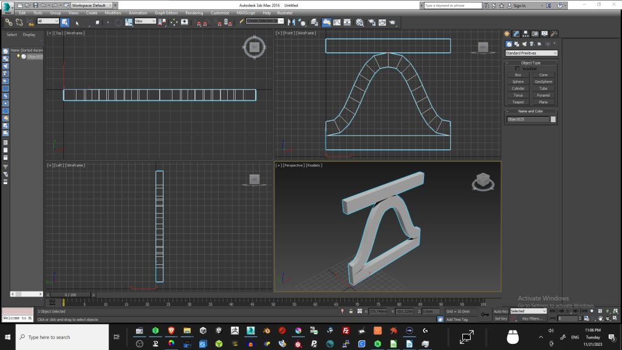Open the Utilities hammer tab
622x350 pixels.
coord(554,34)
